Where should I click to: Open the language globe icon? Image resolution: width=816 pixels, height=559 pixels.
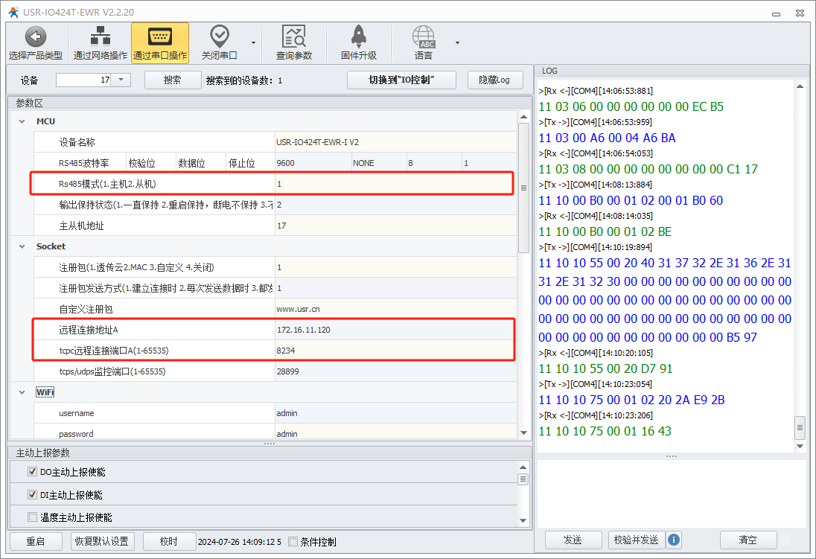[423, 37]
